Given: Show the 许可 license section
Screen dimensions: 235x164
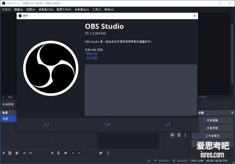Looking at the screenshot, I should pos(168,125).
